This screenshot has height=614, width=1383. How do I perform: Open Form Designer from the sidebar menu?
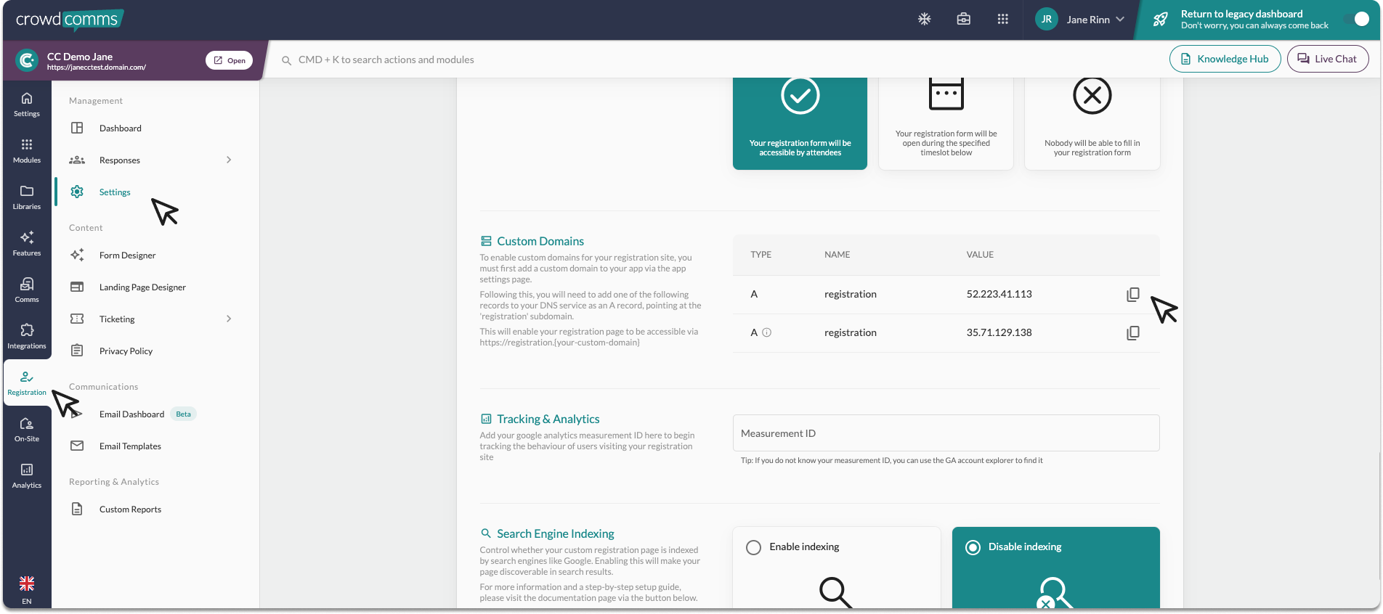coord(127,255)
